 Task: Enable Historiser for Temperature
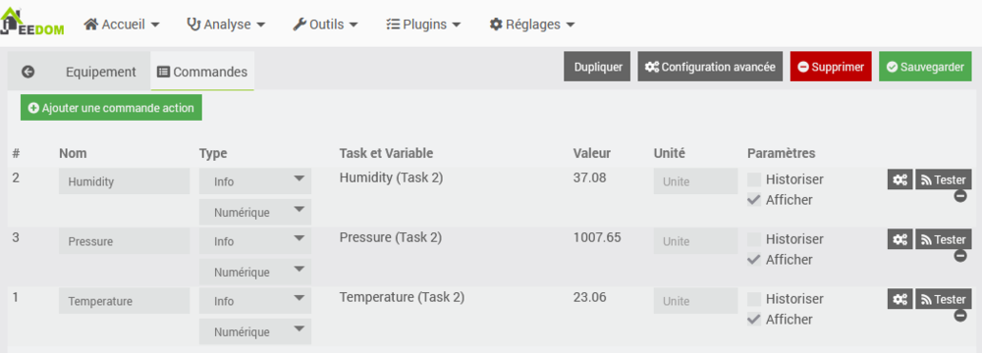[754, 299]
